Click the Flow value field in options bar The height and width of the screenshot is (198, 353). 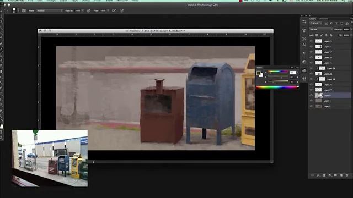click(x=103, y=10)
